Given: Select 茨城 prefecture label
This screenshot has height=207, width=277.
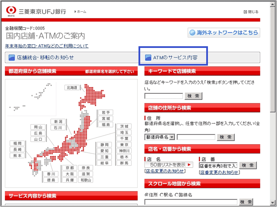Looking at the screenshot, I should [x=124, y=126].
